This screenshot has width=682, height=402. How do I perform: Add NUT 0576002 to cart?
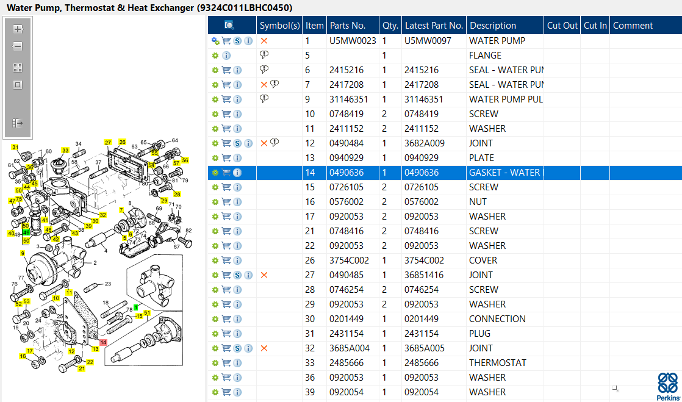point(226,202)
